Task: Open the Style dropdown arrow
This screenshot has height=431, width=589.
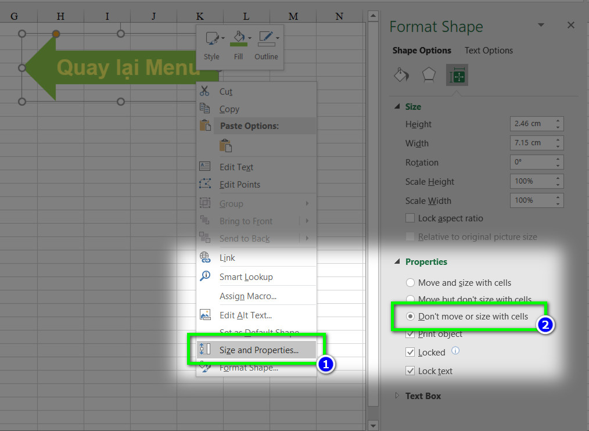Action: (222, 38)
